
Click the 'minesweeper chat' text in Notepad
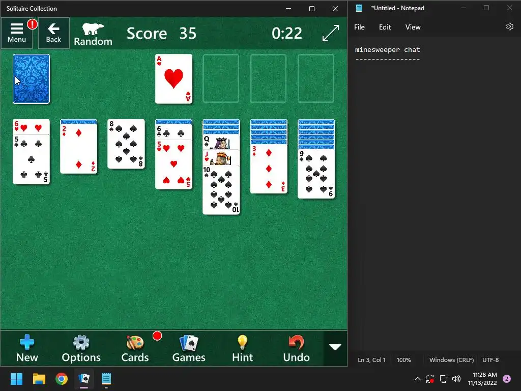pyautogui.click(x=387, y=50)
